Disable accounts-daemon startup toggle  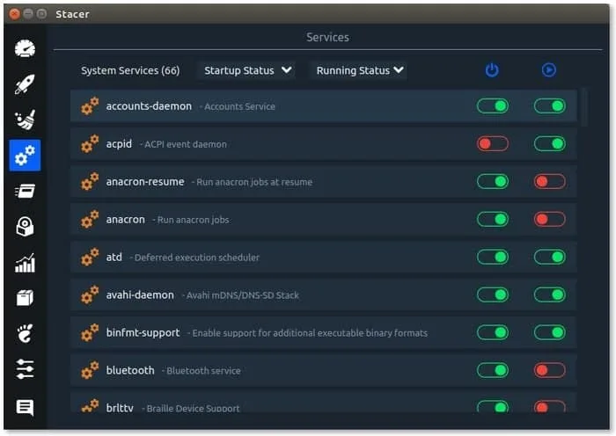click(x=493, y=106)
